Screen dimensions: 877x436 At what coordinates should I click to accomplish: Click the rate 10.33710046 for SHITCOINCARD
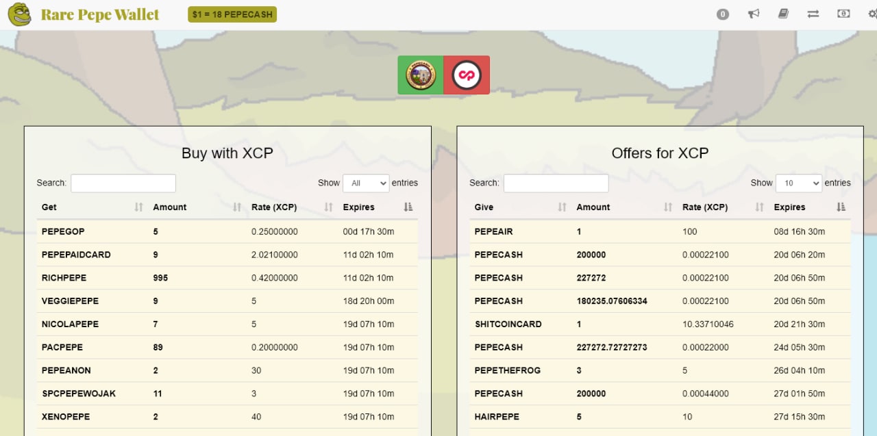[x=708, y=324]
